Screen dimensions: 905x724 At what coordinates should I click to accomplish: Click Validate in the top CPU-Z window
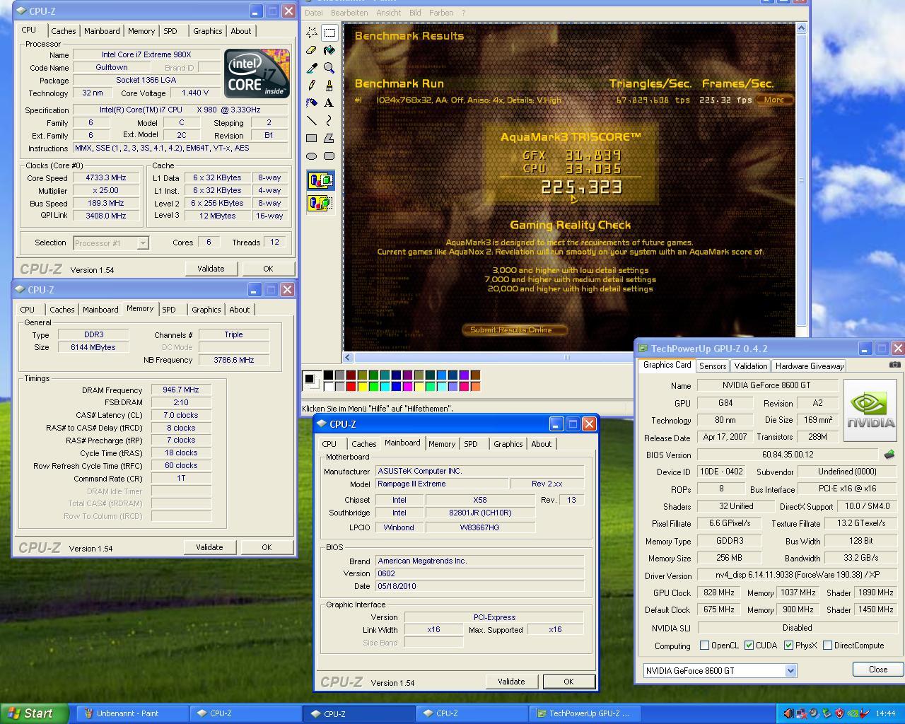[211, 269]
